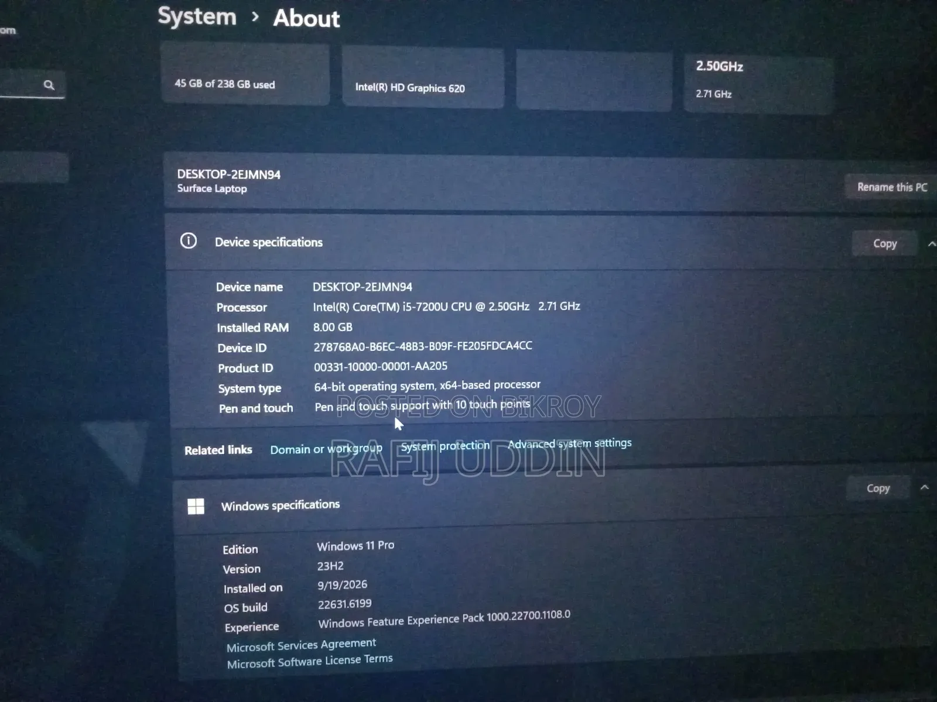The image size is (937, 702).
Task: Click the Surface Laptop model text
Action: 212,188
